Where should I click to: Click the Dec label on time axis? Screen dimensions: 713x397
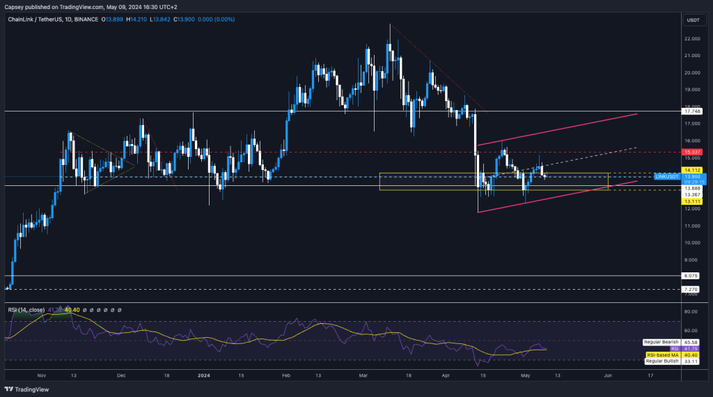(x=121, y=375)
